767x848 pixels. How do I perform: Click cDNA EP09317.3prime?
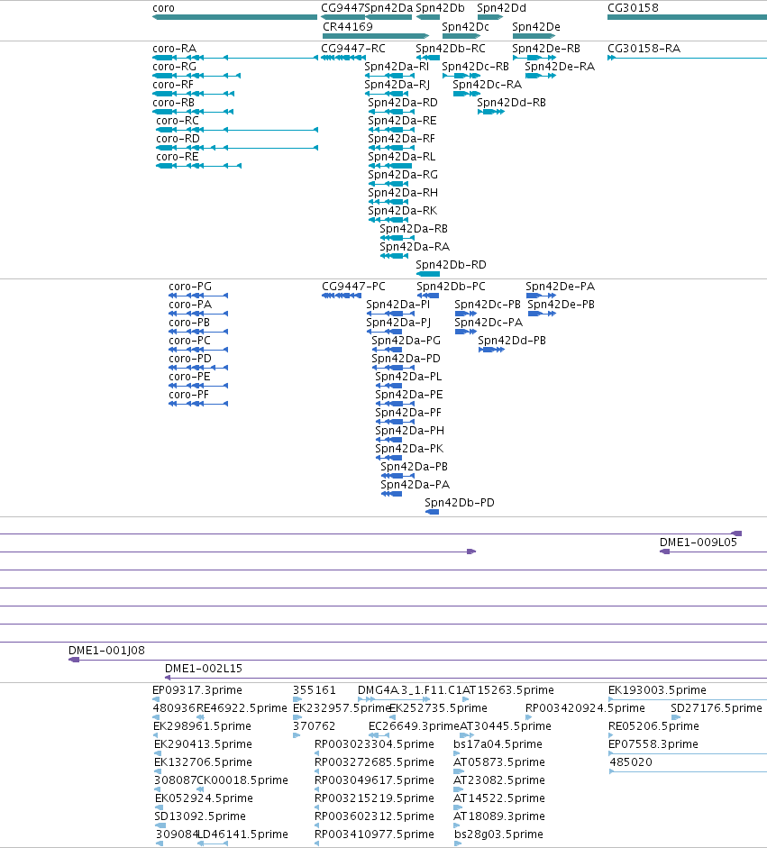156,699
